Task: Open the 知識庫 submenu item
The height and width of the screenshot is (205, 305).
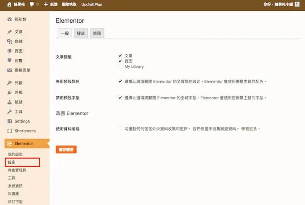Action: (13, 194)
